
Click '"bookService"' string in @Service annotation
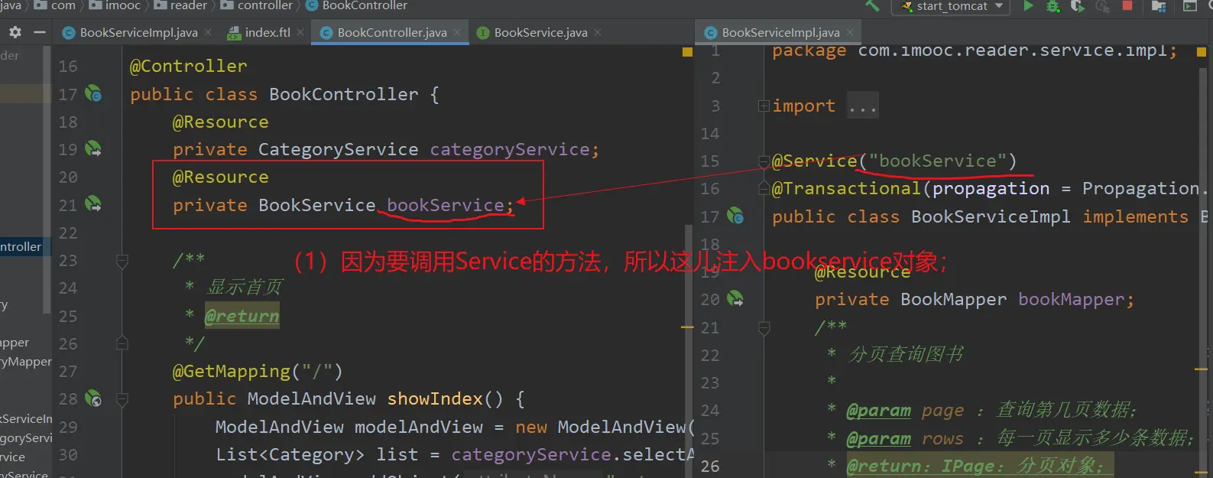coord(938,161)
